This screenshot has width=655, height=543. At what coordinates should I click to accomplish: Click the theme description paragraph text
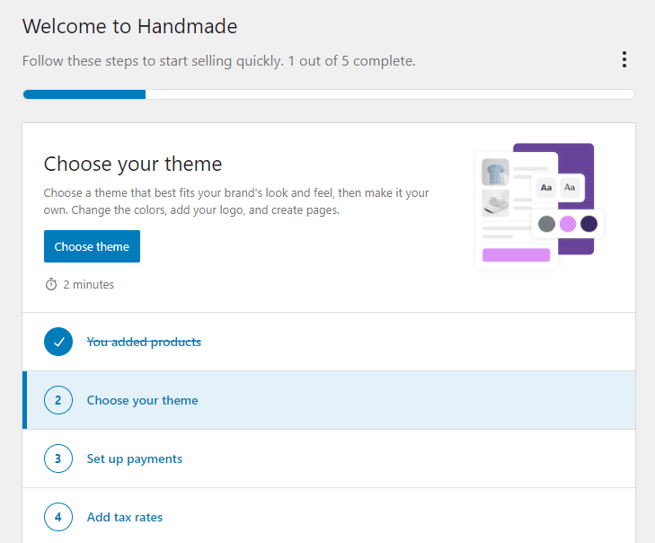(236, 201)
